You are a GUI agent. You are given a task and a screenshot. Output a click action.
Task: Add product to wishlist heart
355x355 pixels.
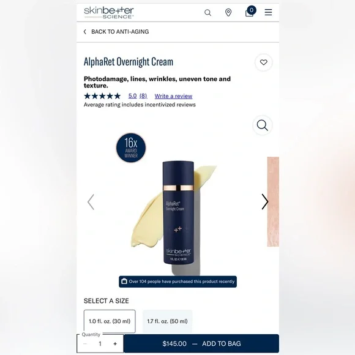pos(264,62)
